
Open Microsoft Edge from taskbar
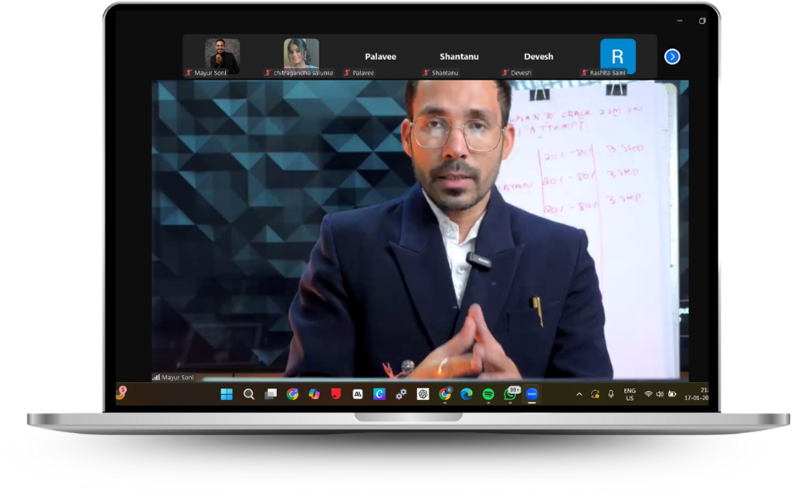pos(466,394)
